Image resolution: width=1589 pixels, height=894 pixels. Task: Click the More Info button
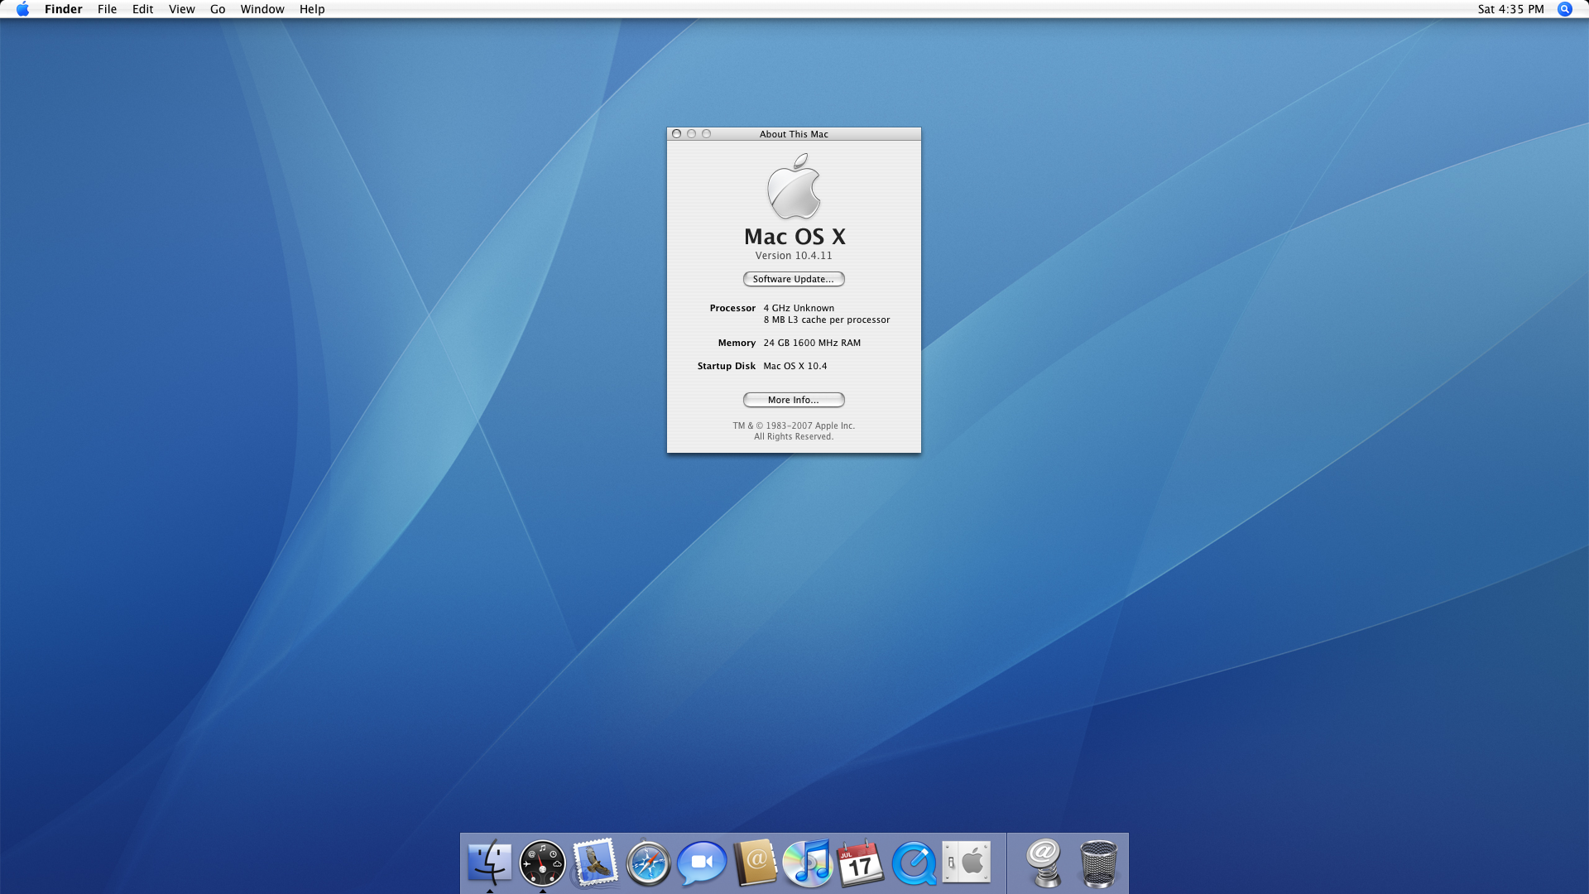pos(794,400)
